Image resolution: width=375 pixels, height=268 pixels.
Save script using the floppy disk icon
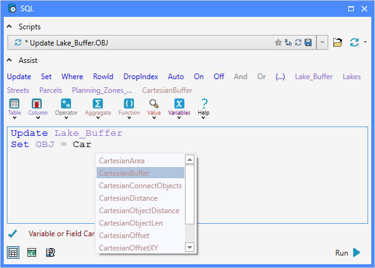pyautogui.click(x=308, y=42)
